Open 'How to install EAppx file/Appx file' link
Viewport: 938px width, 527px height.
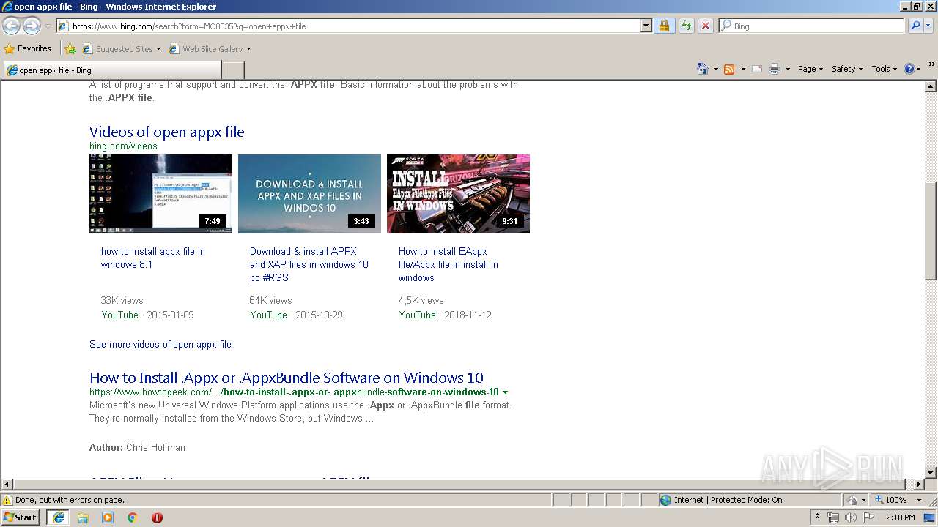(448, 264)
